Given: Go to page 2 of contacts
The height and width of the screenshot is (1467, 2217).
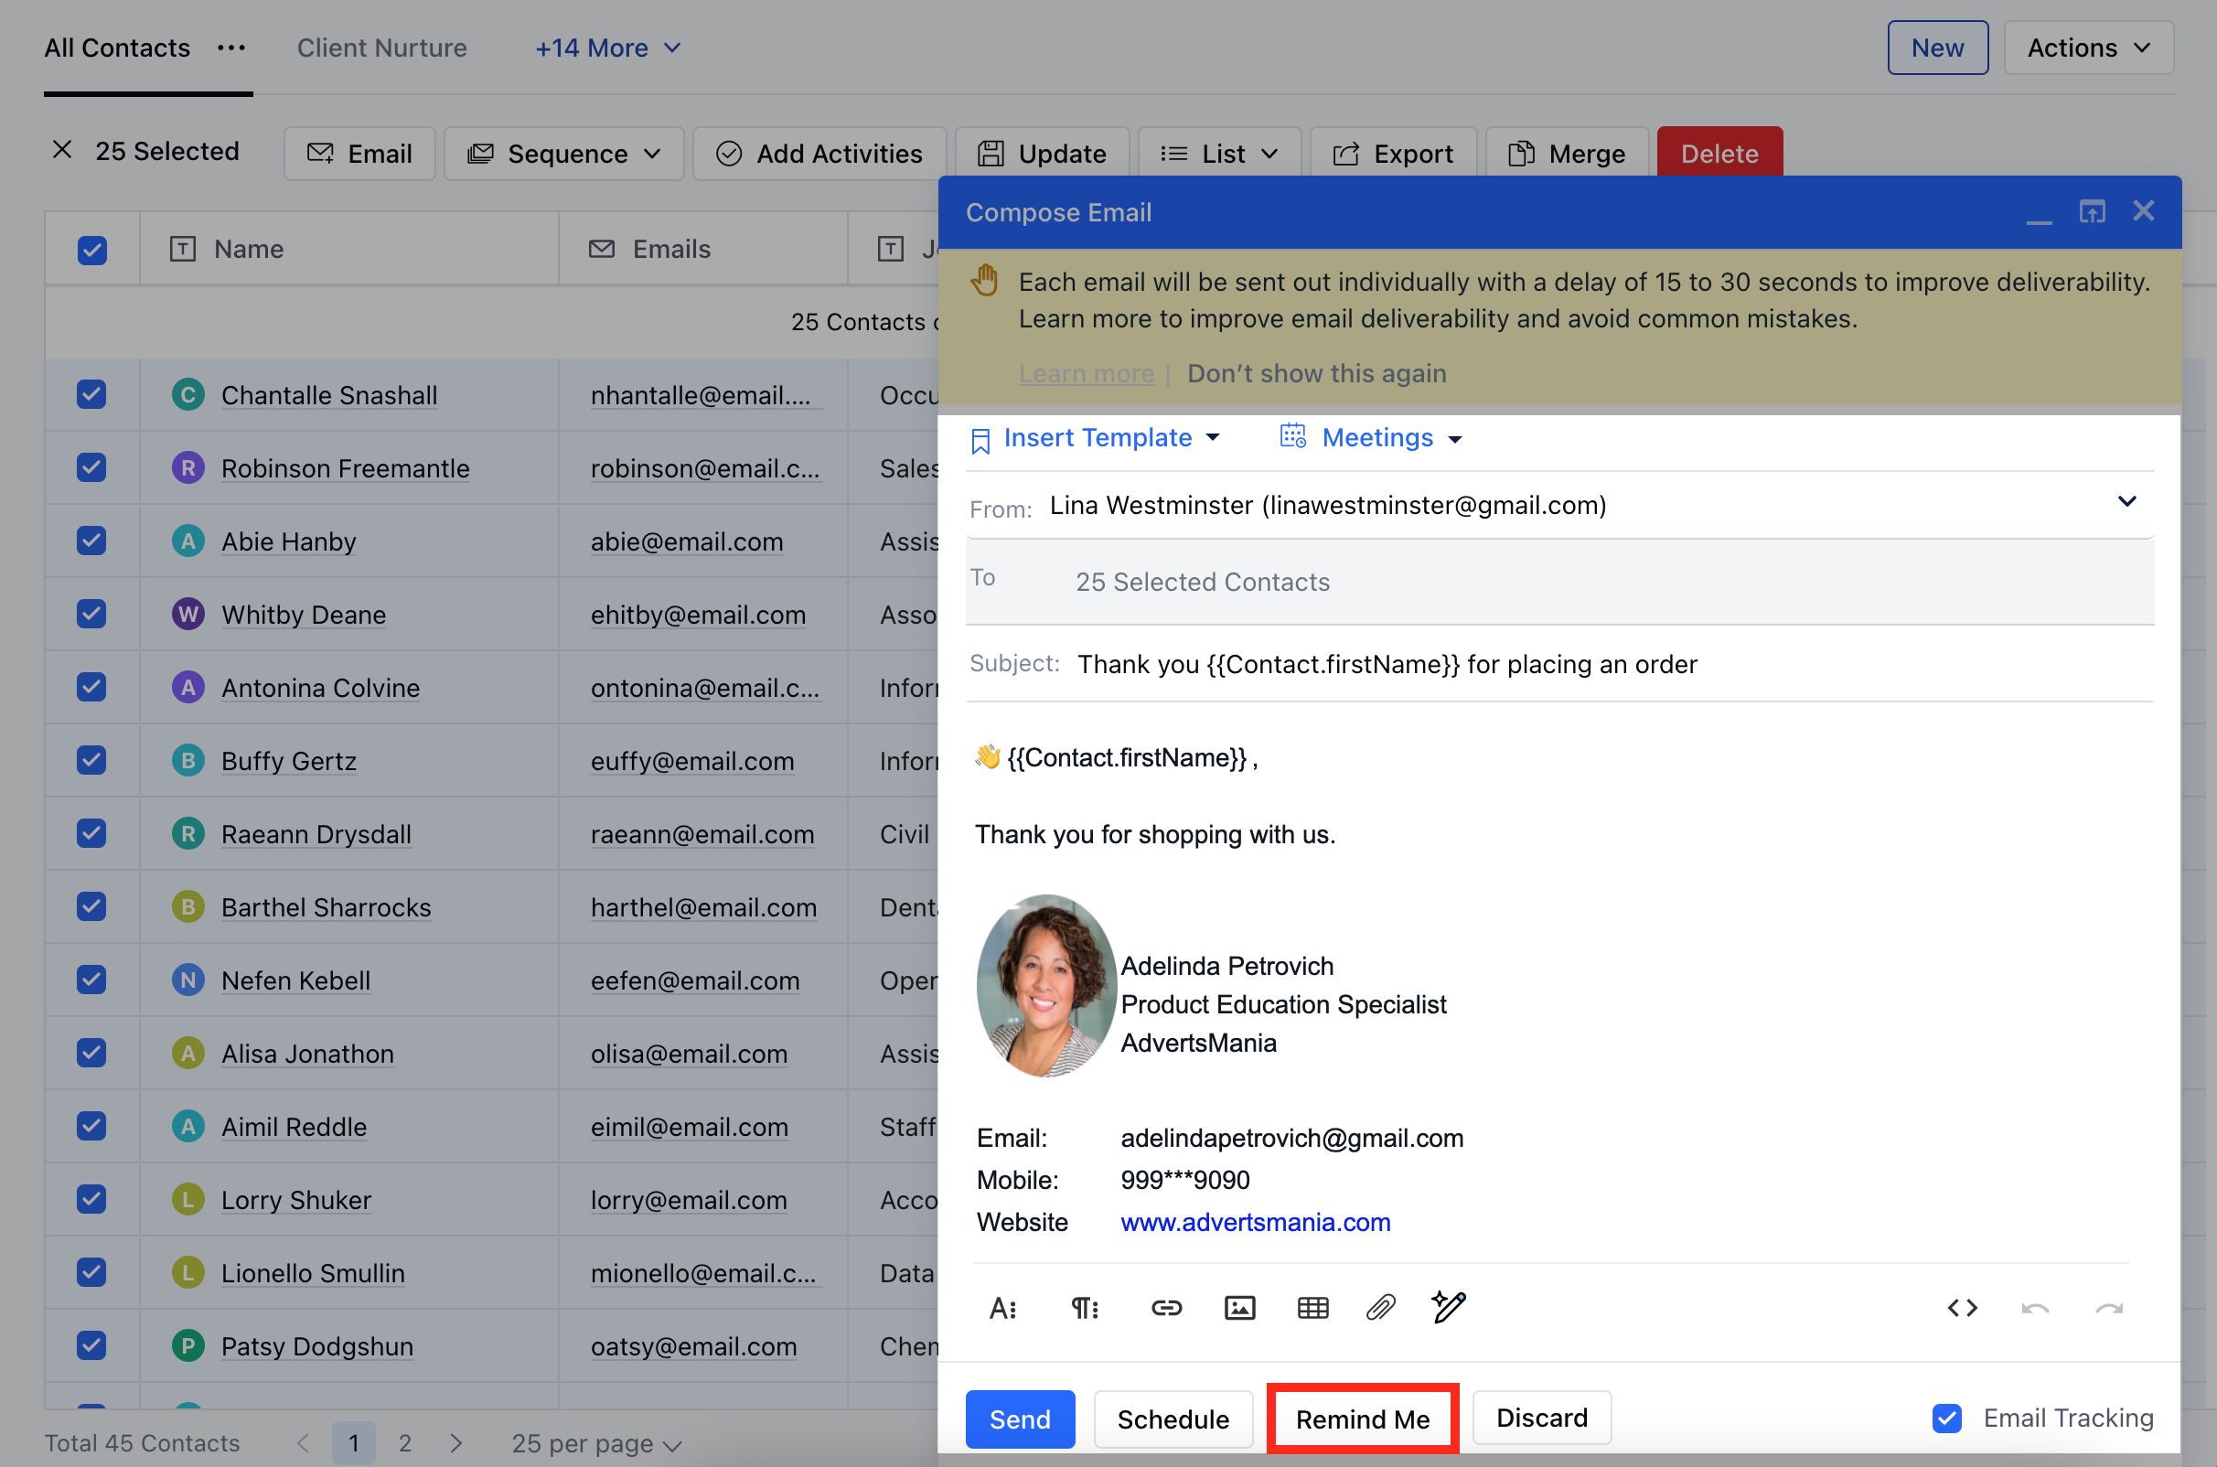Looking at the screenshot, I should coord(405,1442).
